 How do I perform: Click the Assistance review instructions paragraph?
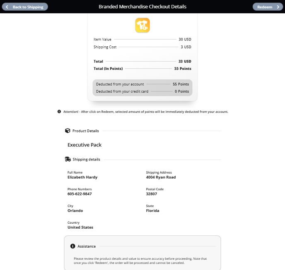(140, 260)
